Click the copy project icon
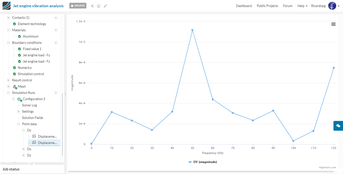The height and width of the screenshot is (174, 343). tap(99, 6)
